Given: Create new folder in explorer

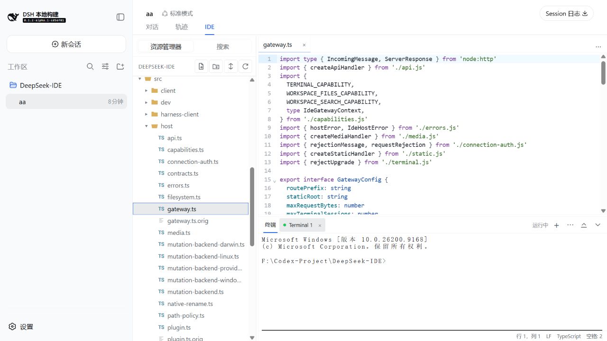Looking at the screenshot, I should coord(216,67).
